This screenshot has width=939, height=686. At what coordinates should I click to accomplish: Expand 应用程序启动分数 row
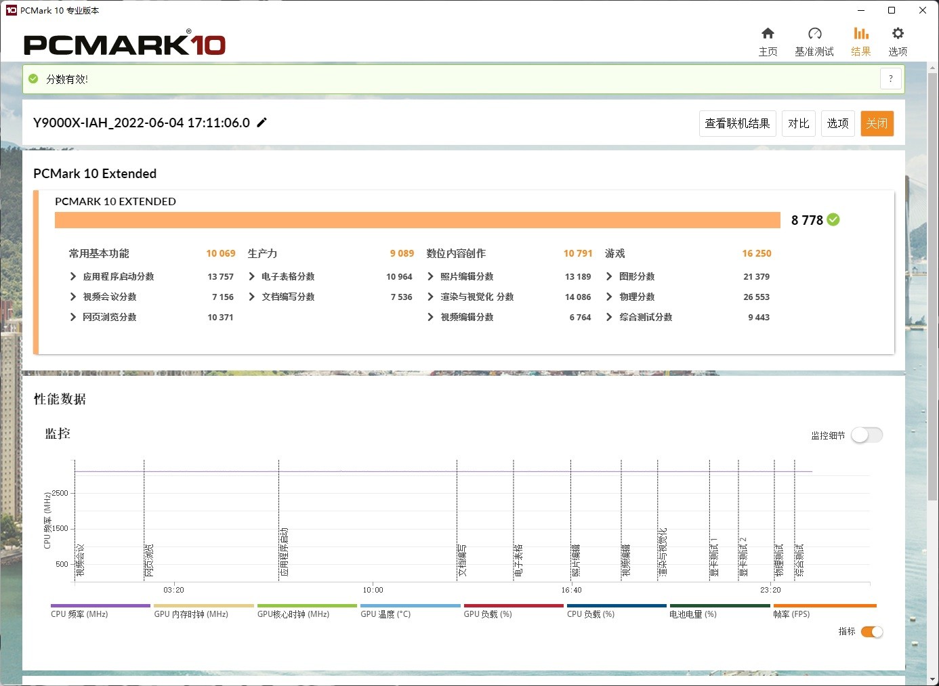coord(73,276)
